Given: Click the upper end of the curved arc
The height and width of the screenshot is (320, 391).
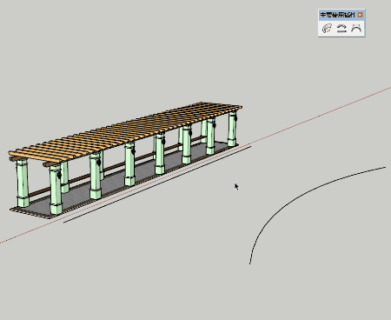Looking at the screenshot, I should 385,167.
